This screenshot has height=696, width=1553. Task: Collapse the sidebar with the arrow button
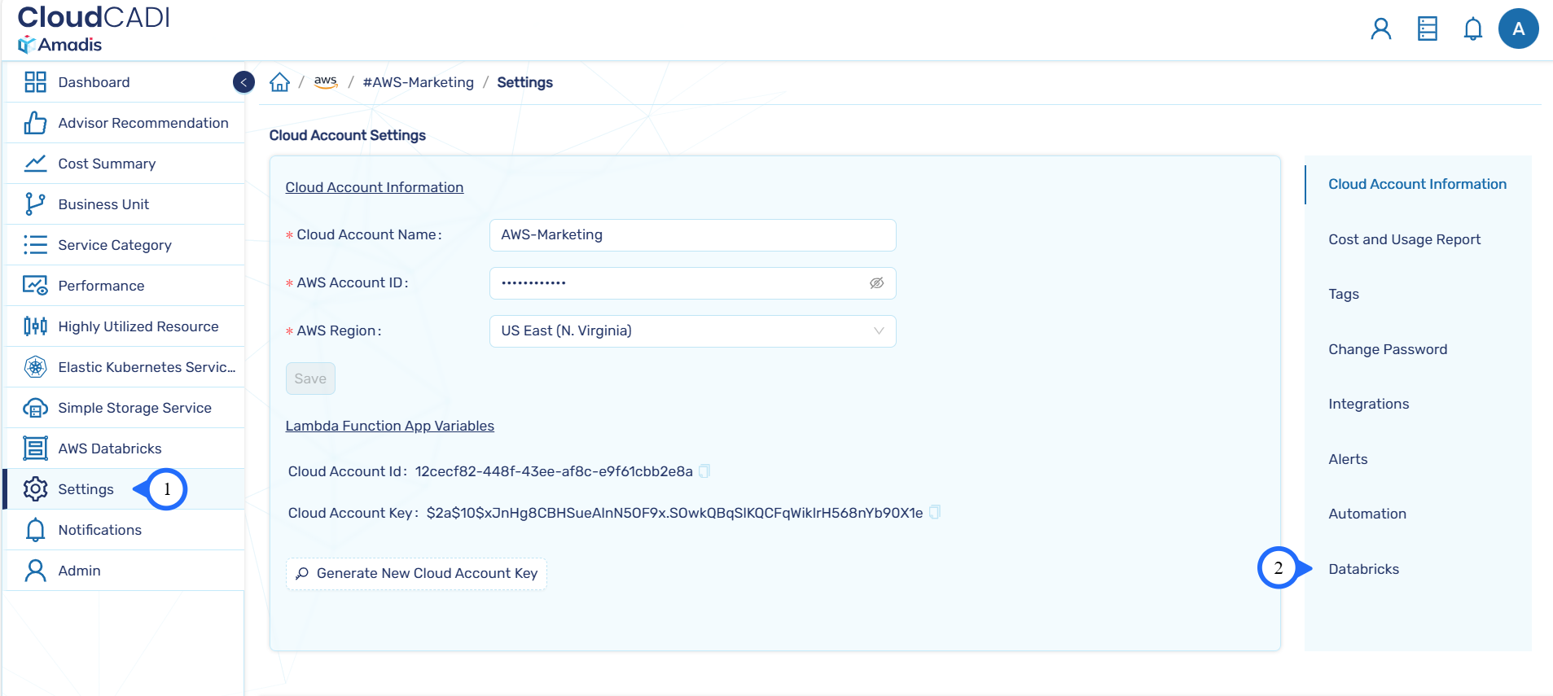coord(243,82)
